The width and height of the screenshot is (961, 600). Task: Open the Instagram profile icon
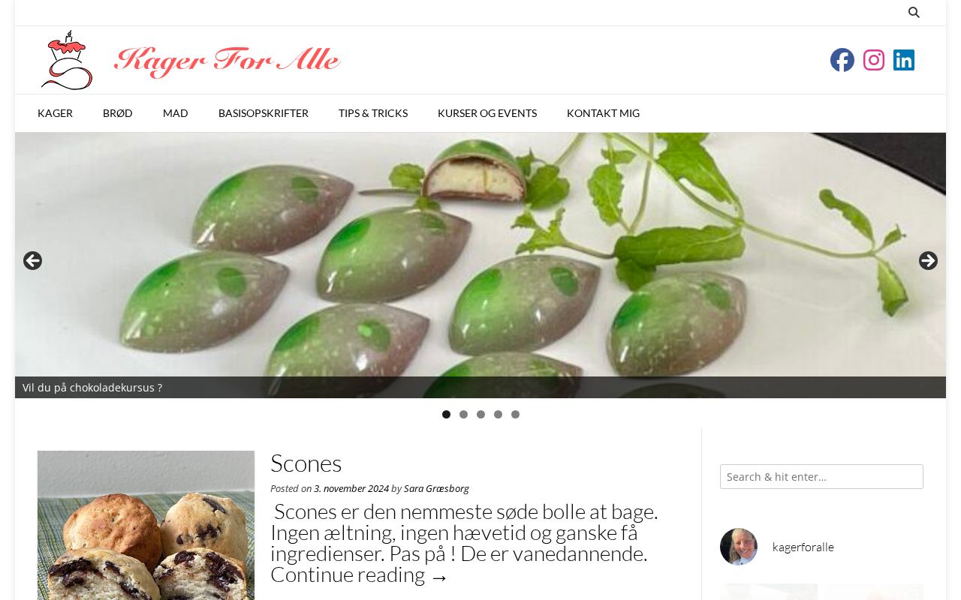coord(874,60)
